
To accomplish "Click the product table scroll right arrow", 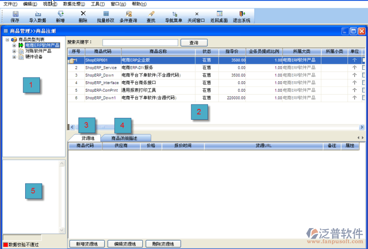I will tap(362, 127).
